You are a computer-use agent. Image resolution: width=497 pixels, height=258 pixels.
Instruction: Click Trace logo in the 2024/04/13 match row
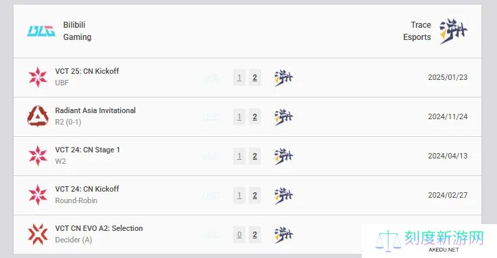point(284,156)
